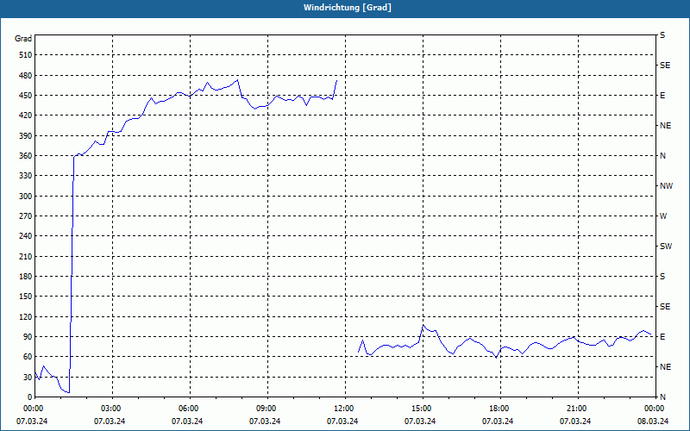Select the 330 y-axis tick label
The height and width of the screenshot is (431, 690).
[26, 176]
